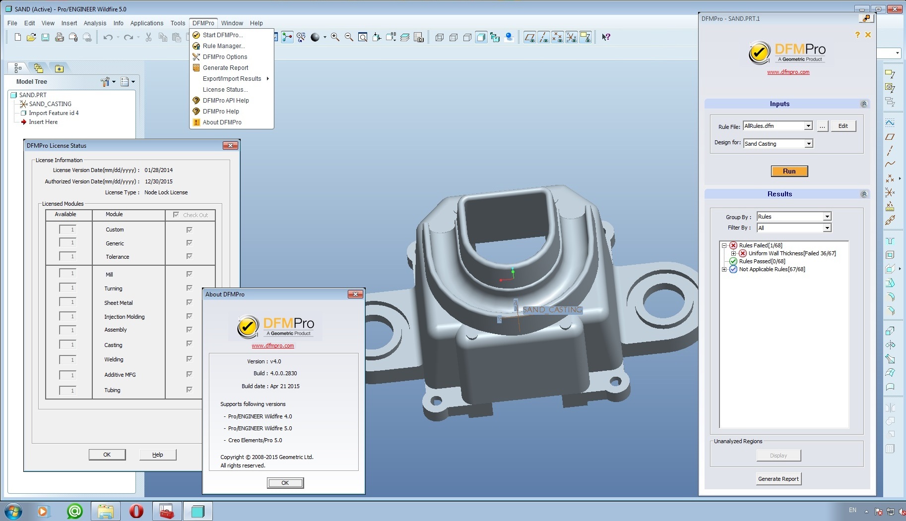
Task: Open the Group By dropdown
Action: coord(827,217)
